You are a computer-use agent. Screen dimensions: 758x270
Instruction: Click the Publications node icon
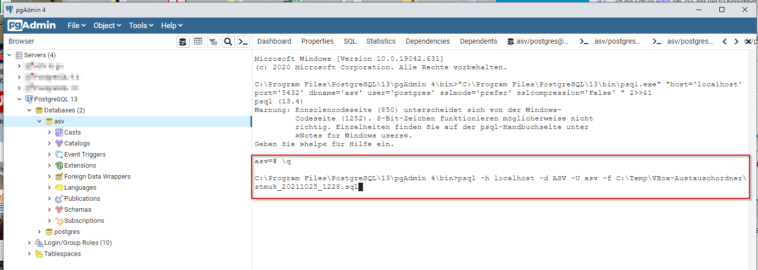59,198
